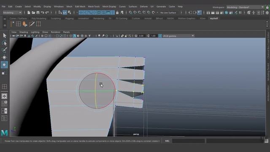Click the insert edge loop shelf icon
Image resolution: width=270 pixels, height=152 pixels.
[x=38, y=24]
